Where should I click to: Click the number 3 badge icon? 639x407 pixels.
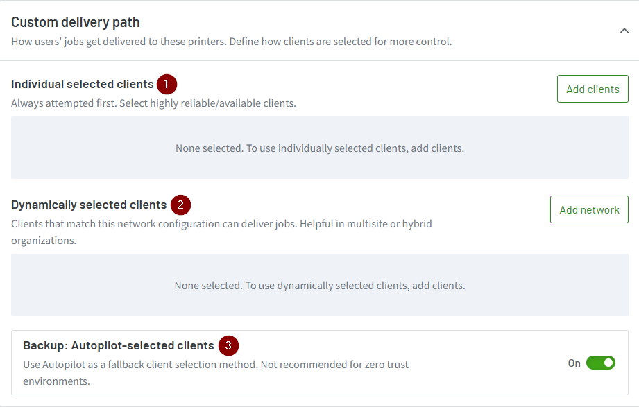[x=228, y=345]
